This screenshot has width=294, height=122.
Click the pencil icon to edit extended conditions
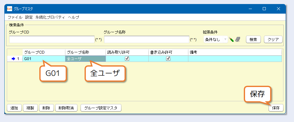(231, 40)
